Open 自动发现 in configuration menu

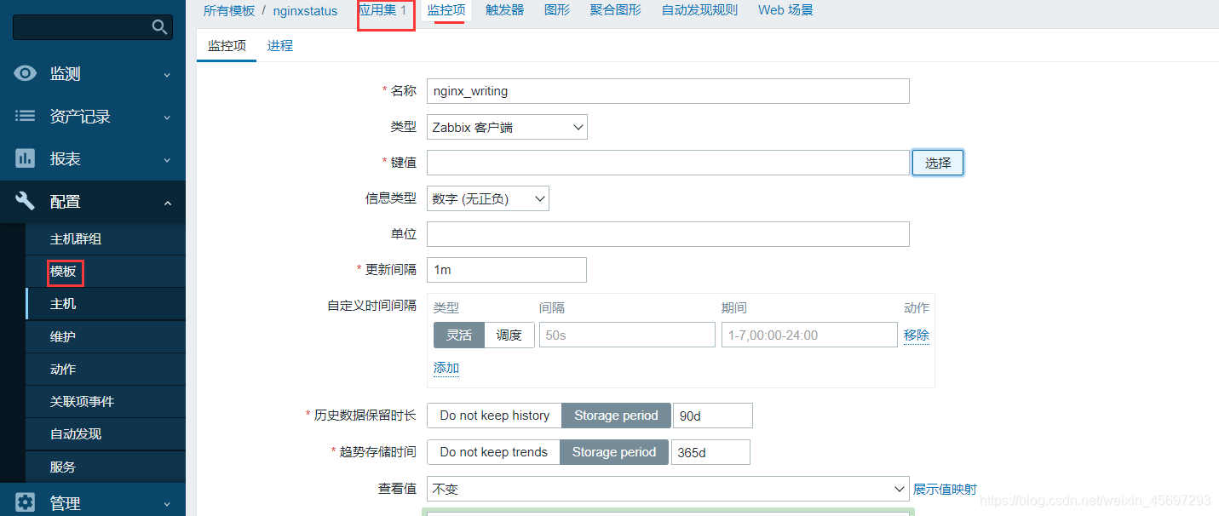point(76,433)
